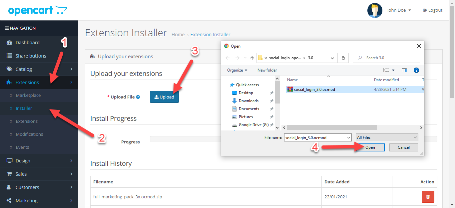Viewport: 455px width, 208px height.
Task: Click the OpenCart logo
Action: point(37,10)
